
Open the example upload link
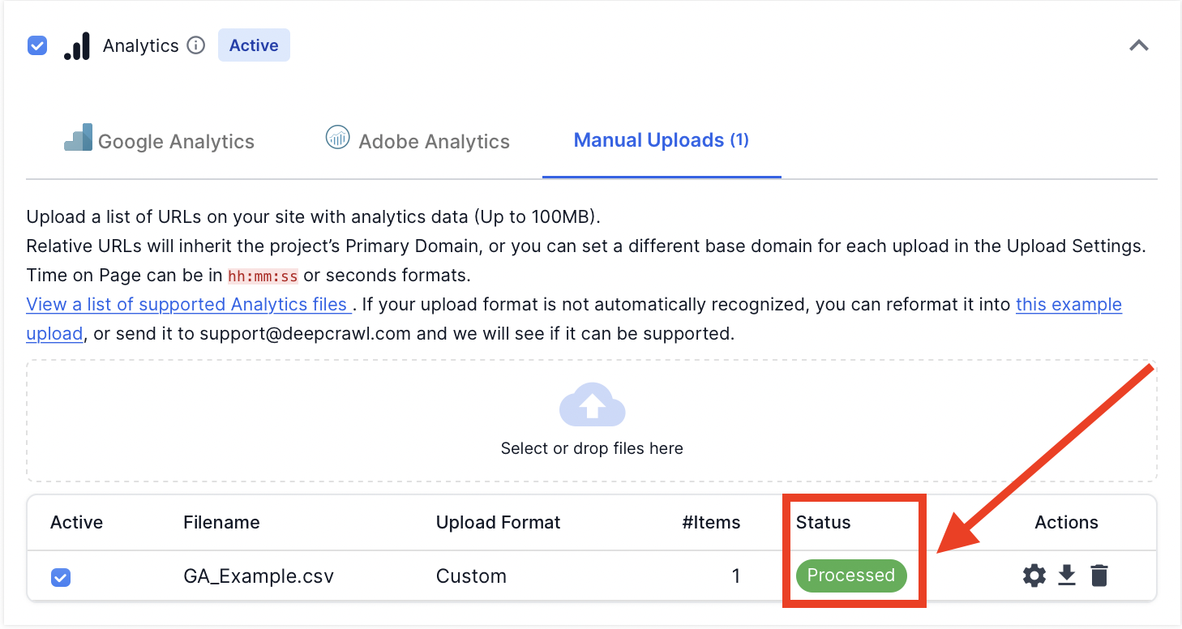click(x=1069, y=304)
